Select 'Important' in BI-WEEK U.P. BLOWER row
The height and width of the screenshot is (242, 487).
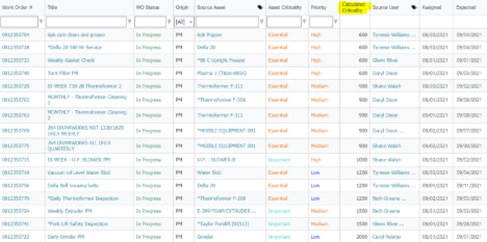tap(279, 160)
